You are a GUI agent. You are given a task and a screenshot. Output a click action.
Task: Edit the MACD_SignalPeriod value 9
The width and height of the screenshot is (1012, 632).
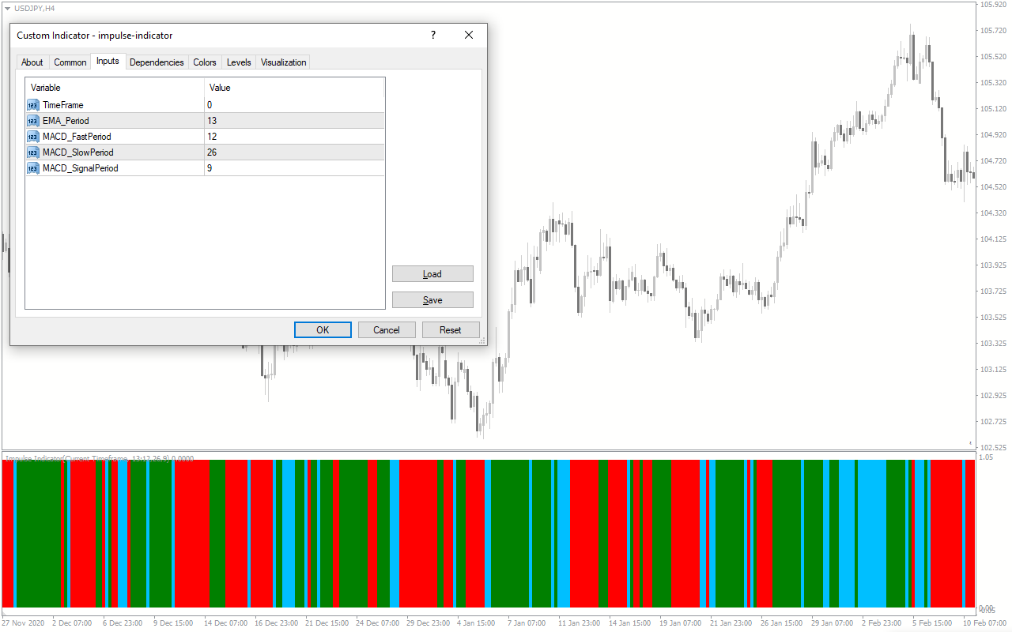click(x=294, y=168)
